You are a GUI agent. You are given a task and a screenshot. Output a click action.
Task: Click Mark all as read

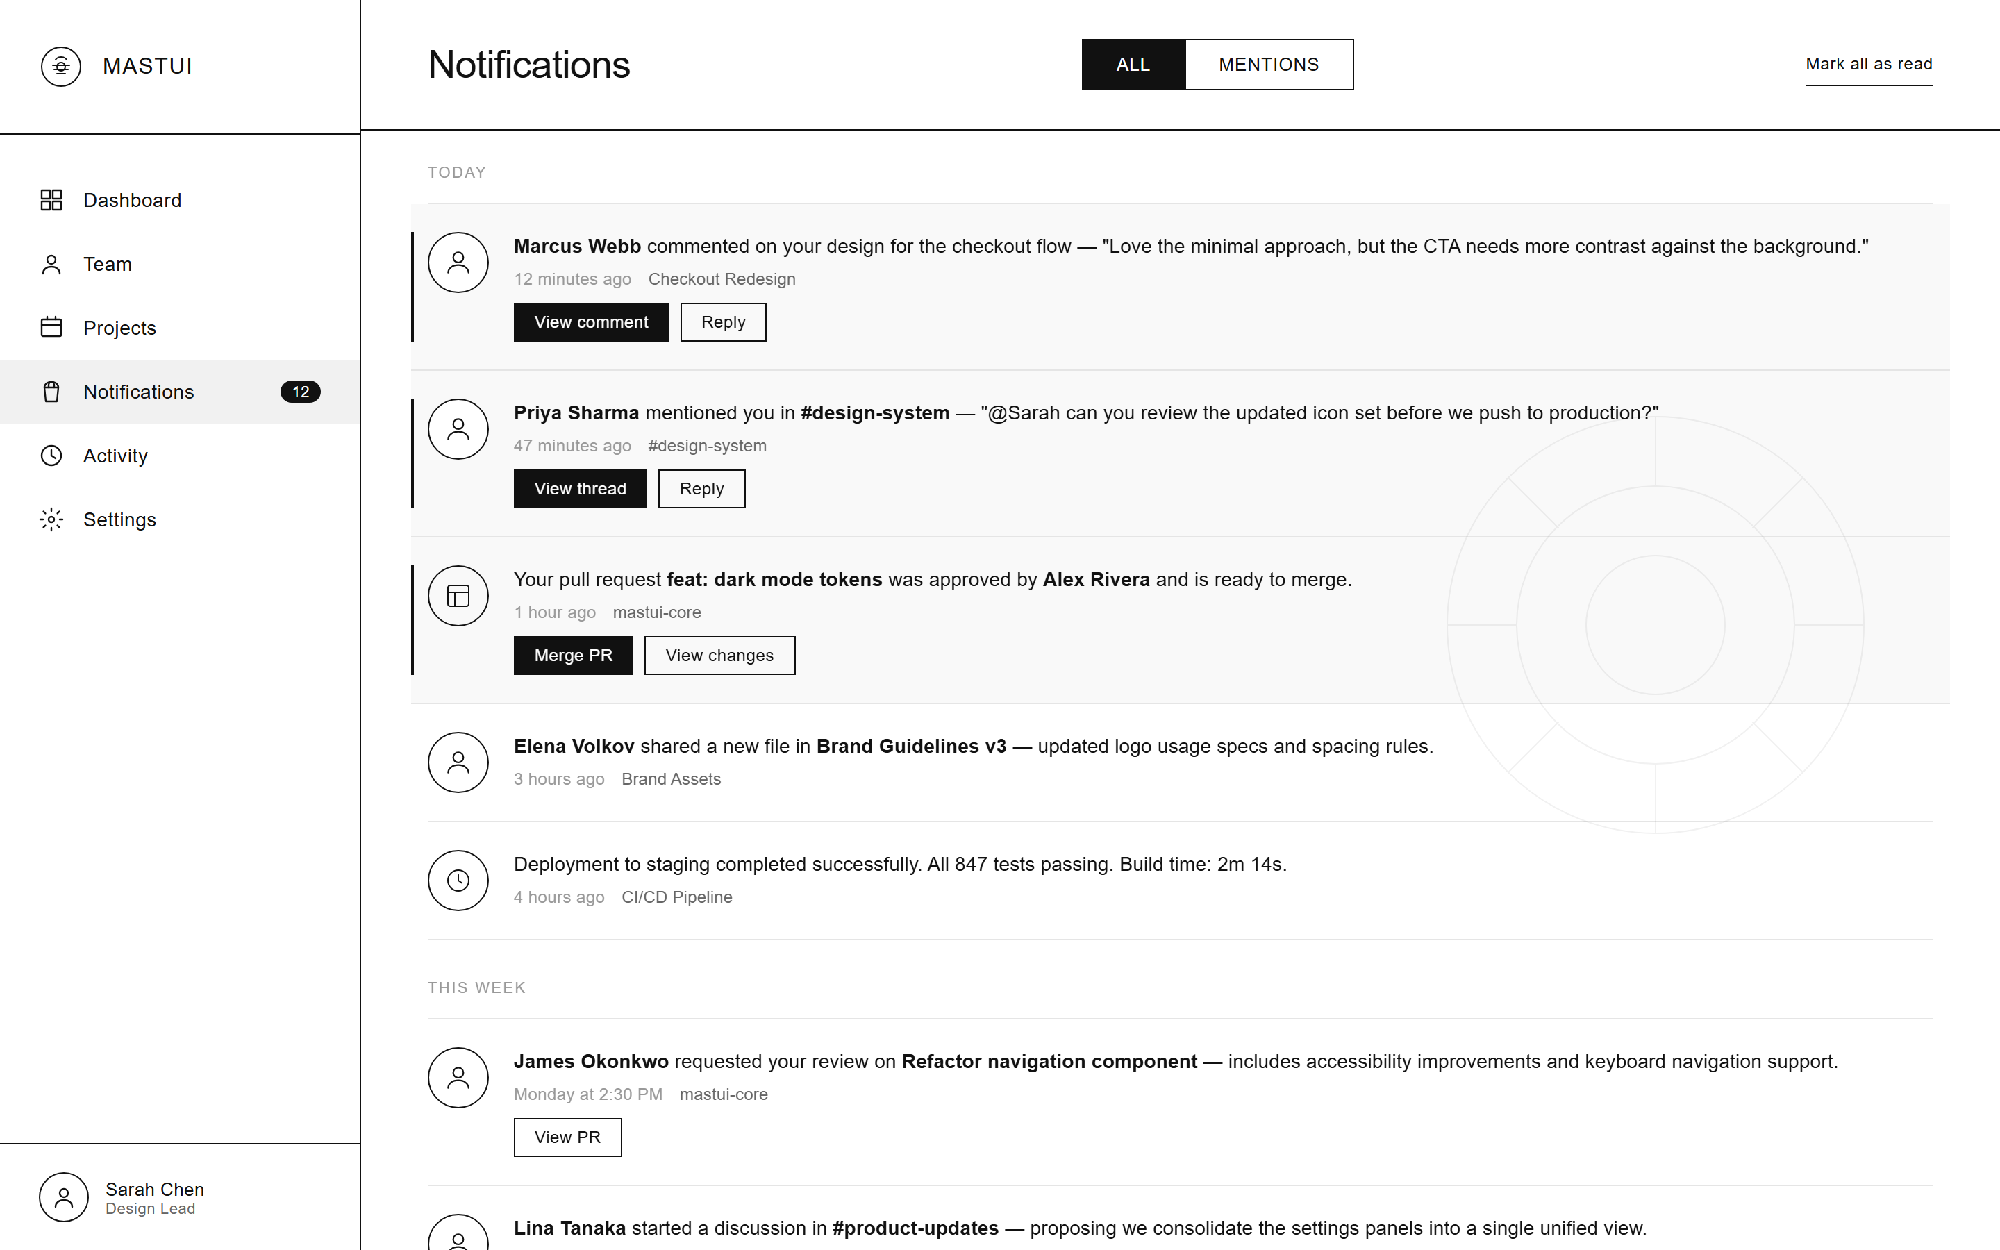(x=1869, y=65)
